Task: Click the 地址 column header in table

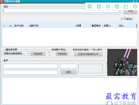Action: (127, 26)
